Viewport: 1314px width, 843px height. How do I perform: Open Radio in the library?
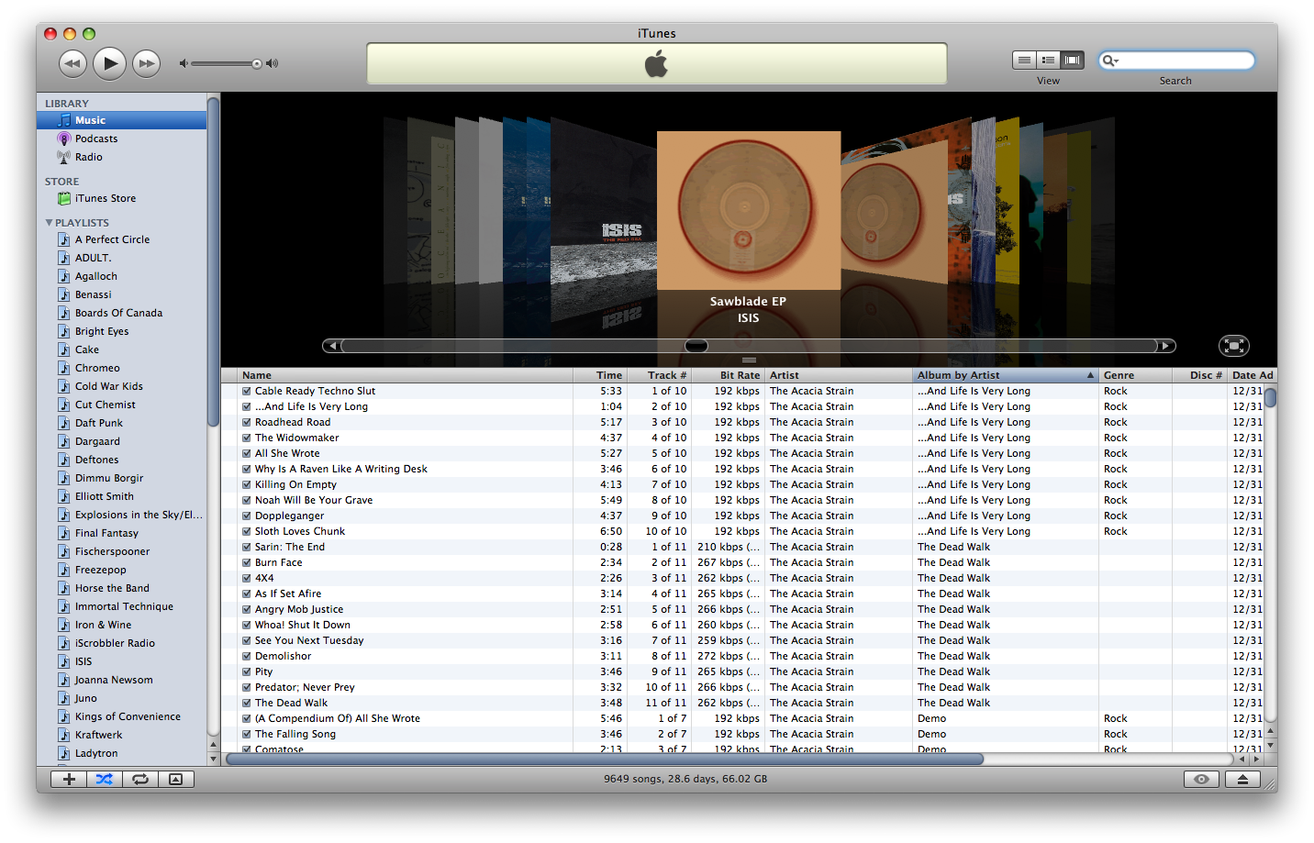pos(121,157)
